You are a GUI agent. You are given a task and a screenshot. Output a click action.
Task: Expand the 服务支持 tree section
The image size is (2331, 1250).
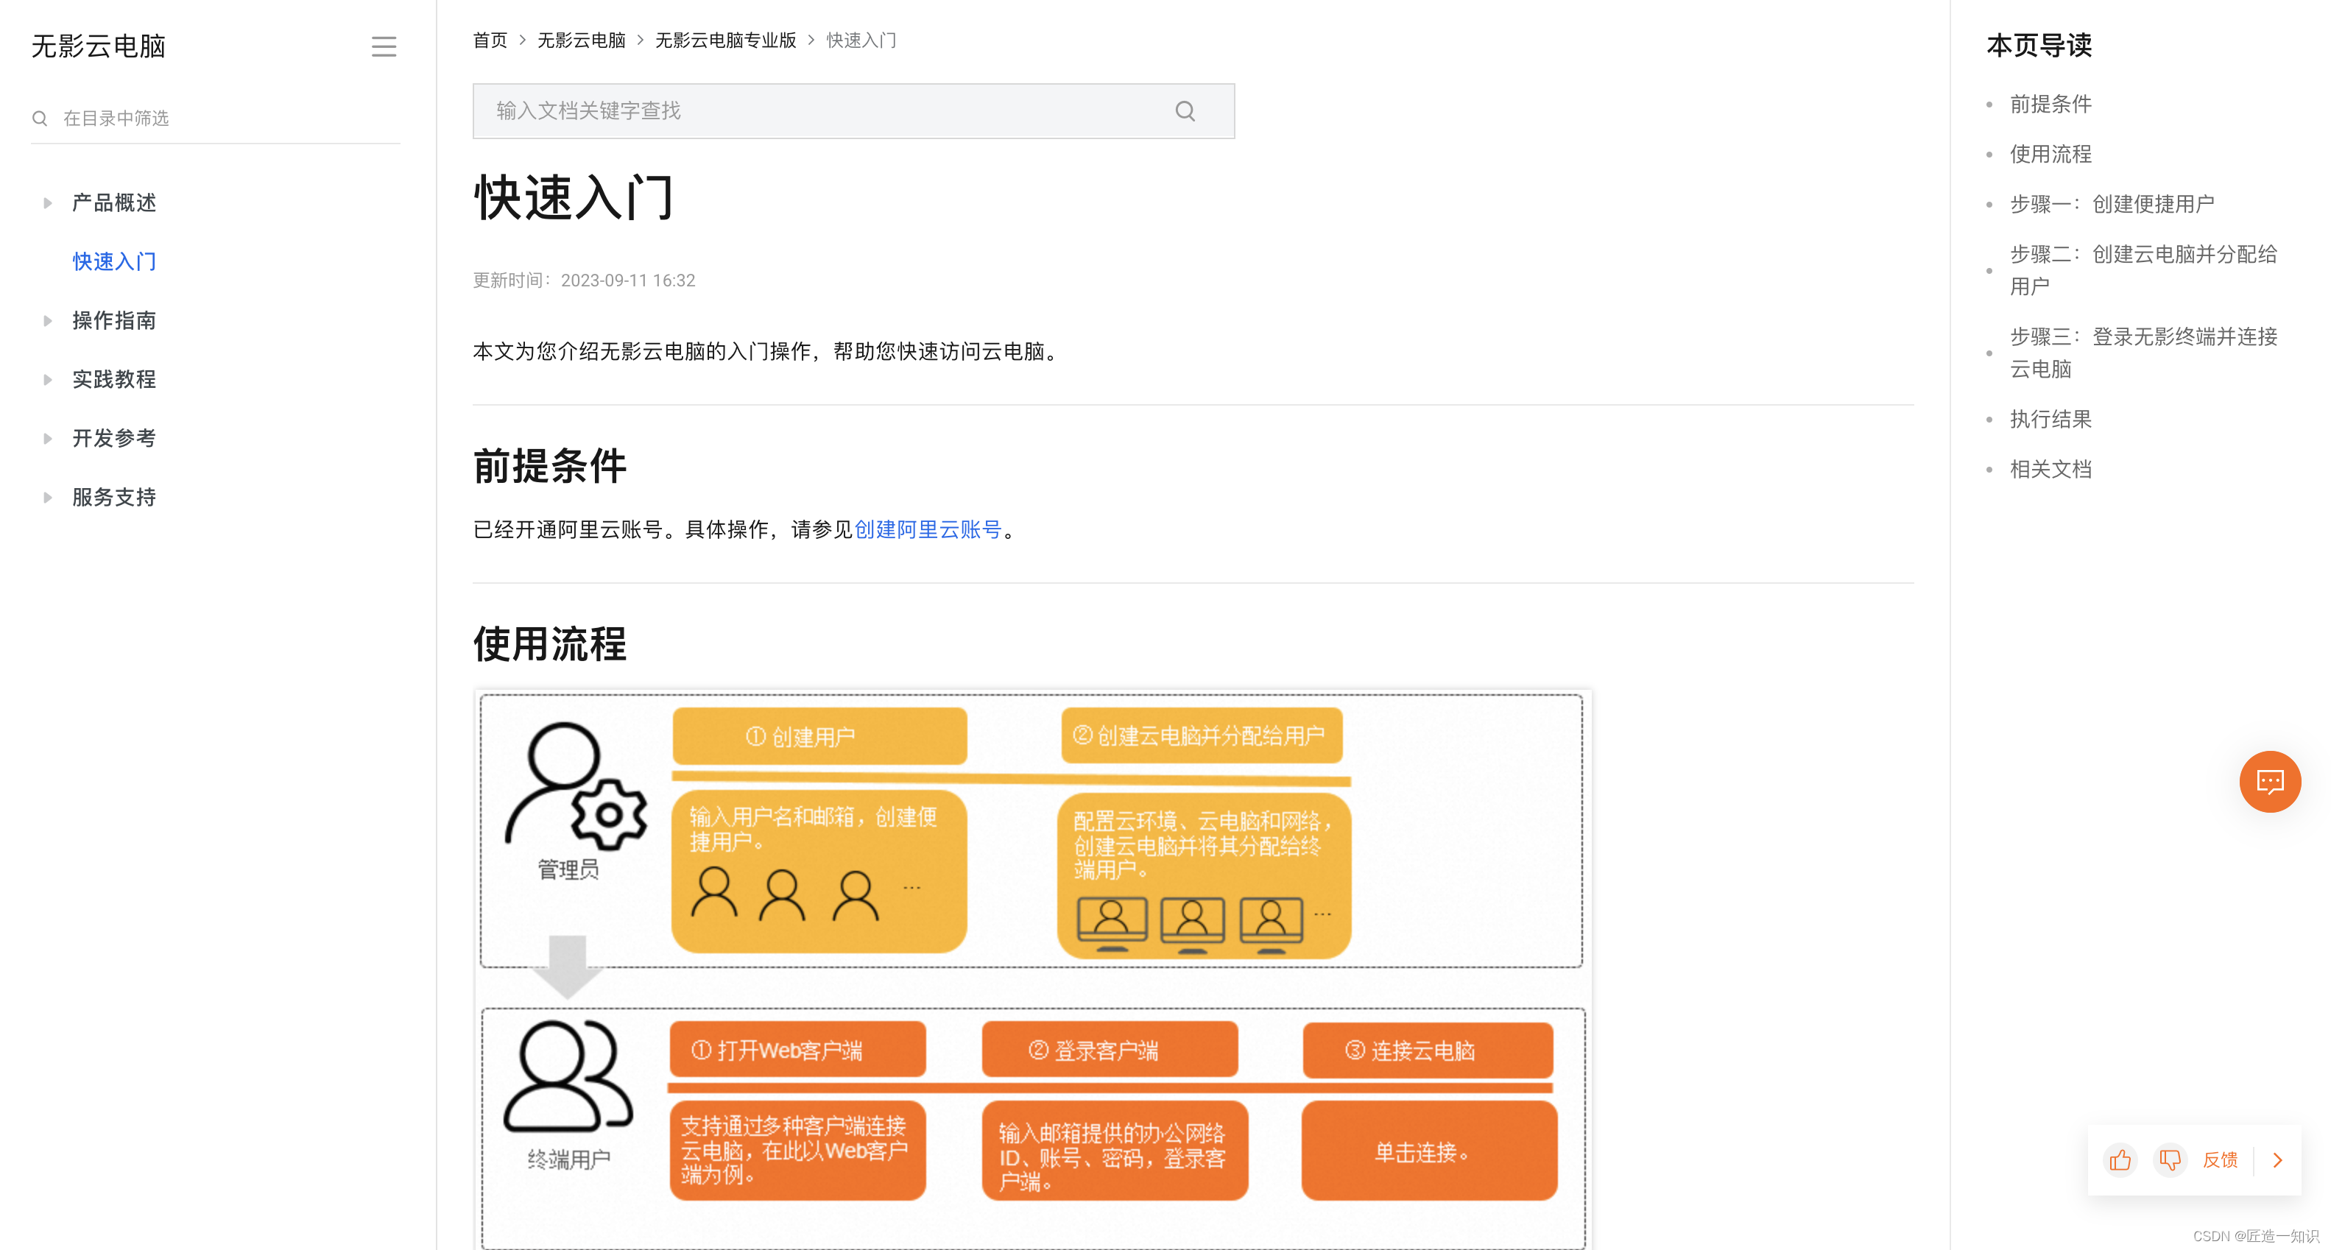48,497
